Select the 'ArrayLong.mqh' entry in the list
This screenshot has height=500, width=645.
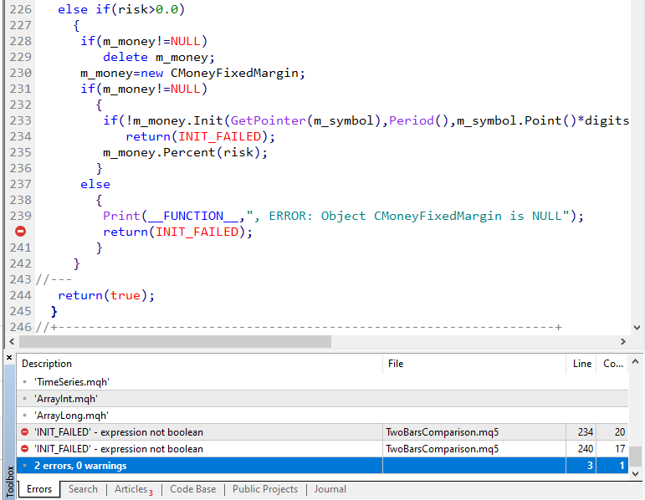71,416
